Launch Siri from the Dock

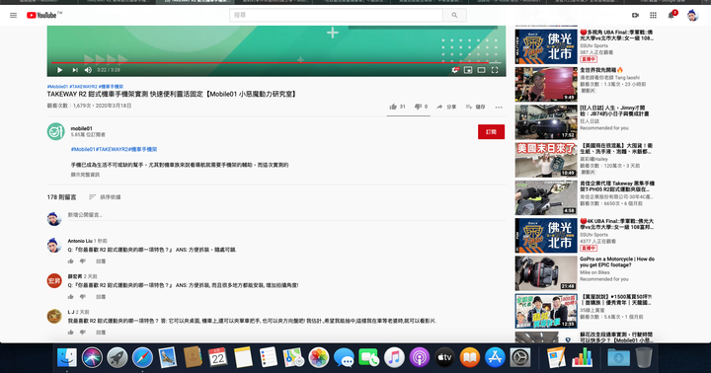92,357
